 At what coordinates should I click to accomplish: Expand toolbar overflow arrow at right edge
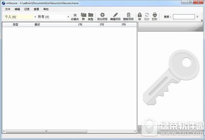[x=202, y=20]
